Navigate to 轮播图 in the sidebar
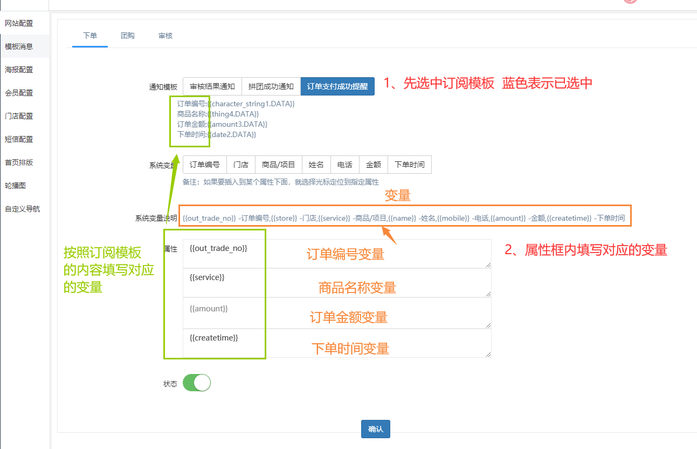The image size is (697, 449). click(15, 186)
